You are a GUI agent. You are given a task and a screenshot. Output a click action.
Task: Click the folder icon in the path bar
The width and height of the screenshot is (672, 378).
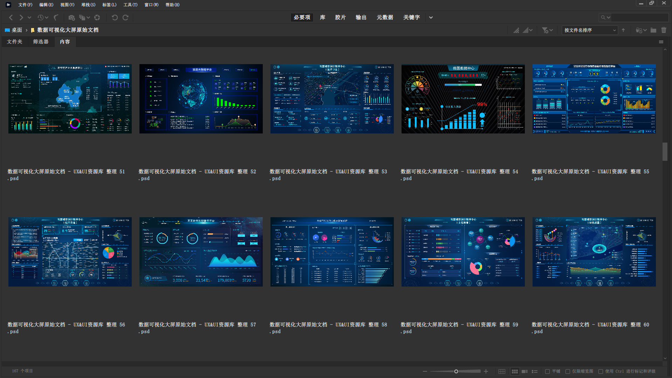33,30
